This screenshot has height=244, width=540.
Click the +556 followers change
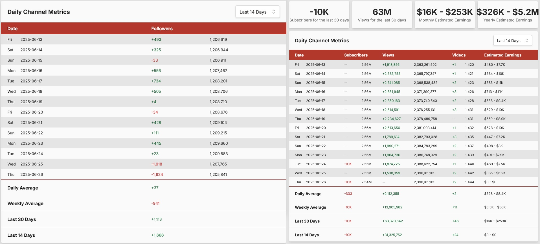156,71
